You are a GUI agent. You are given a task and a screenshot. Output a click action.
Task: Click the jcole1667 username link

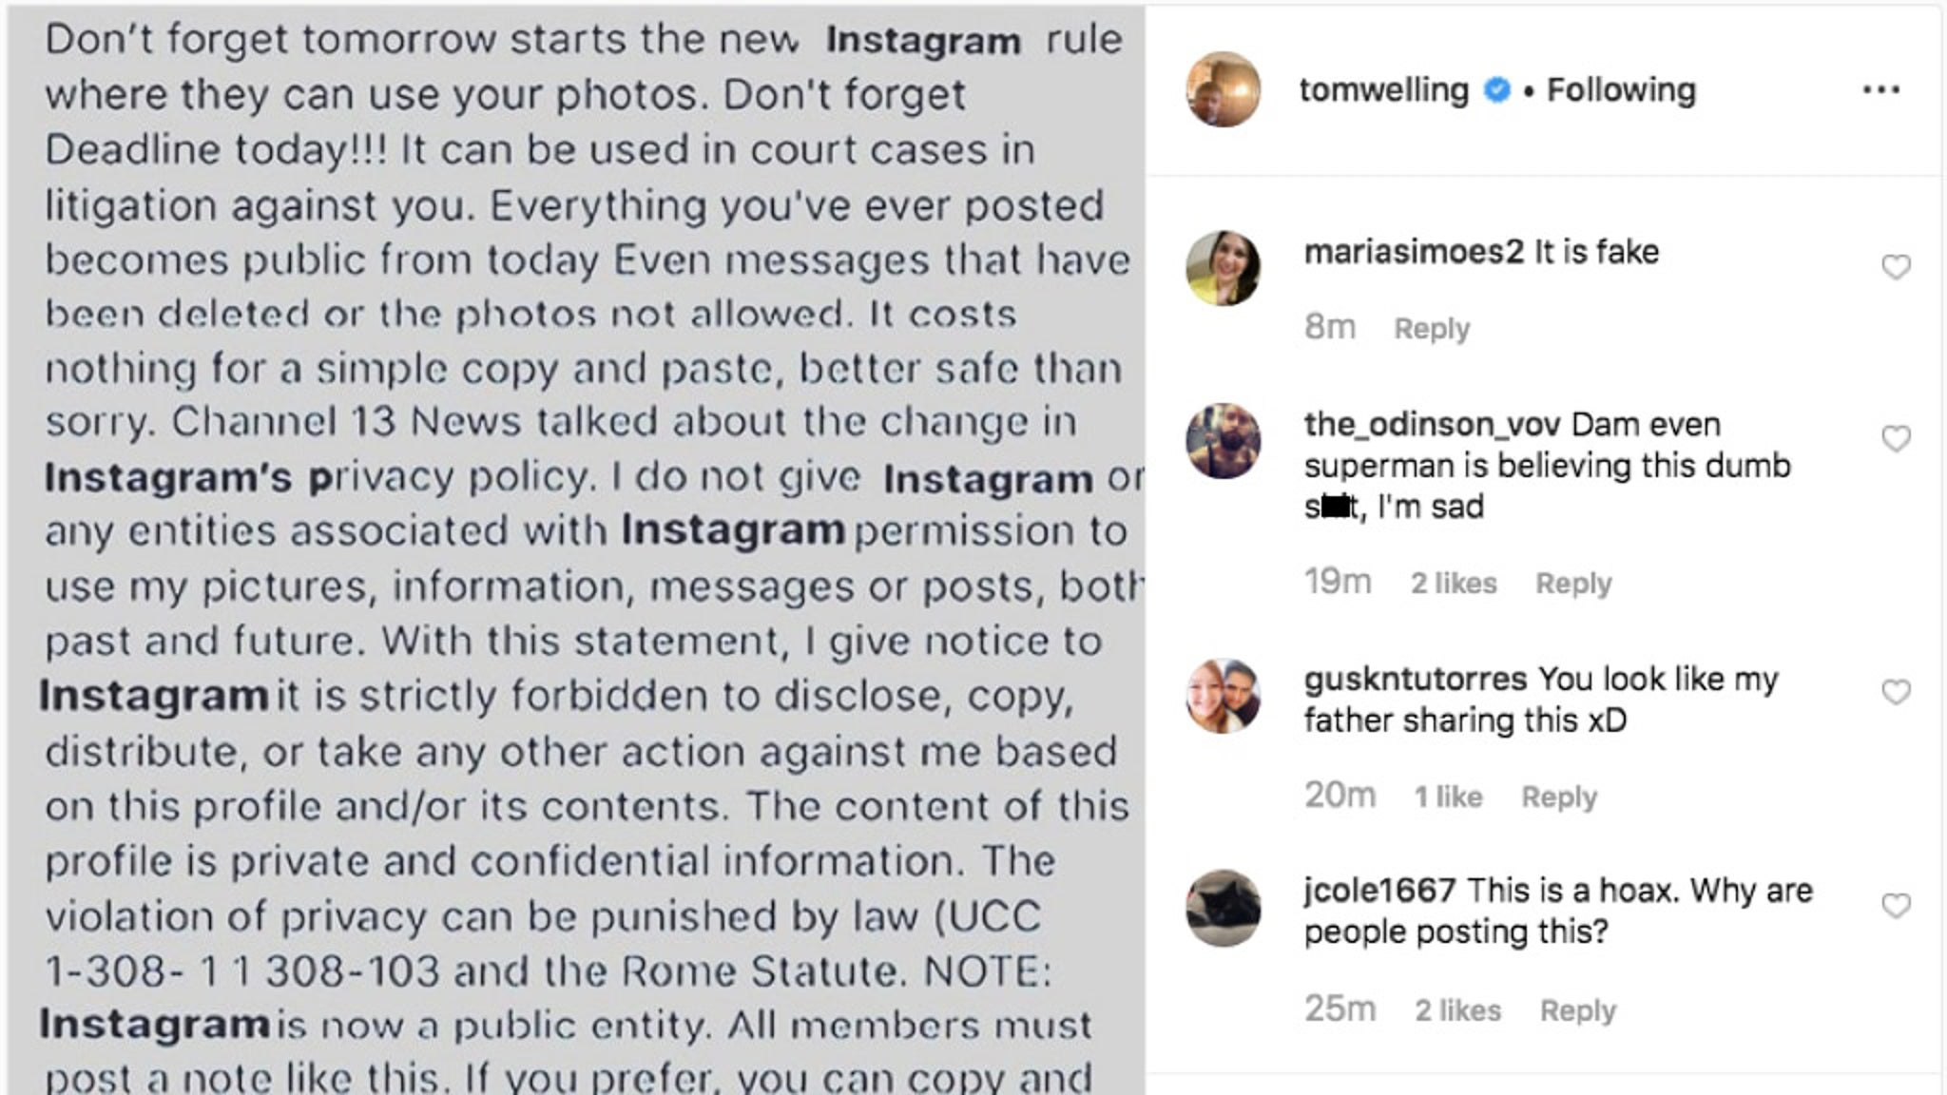pos(1379,891)
